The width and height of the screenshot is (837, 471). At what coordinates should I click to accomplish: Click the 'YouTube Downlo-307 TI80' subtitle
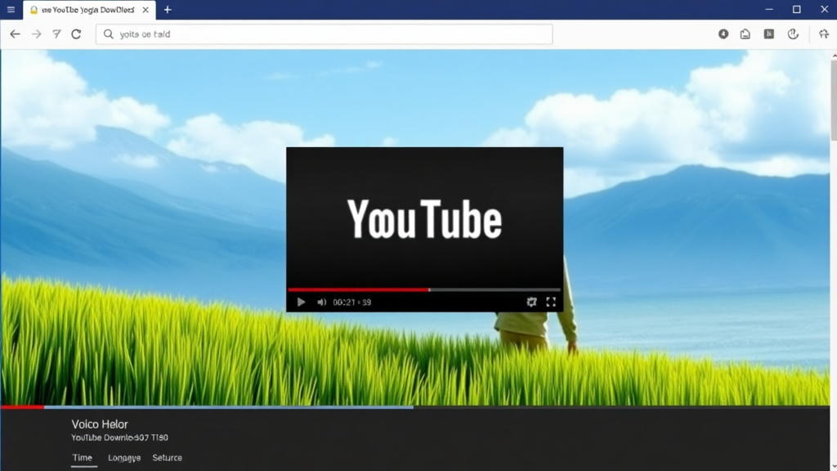119,438
